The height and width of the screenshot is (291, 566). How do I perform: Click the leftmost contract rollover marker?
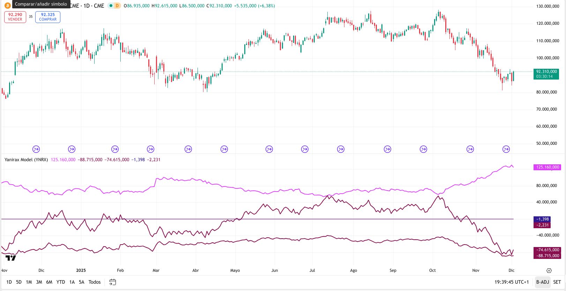36,149
